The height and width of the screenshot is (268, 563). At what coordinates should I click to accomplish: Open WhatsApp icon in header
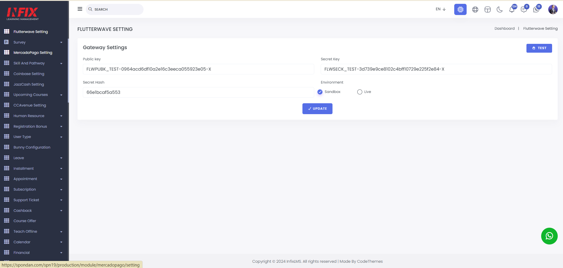[x=536, y=9]
